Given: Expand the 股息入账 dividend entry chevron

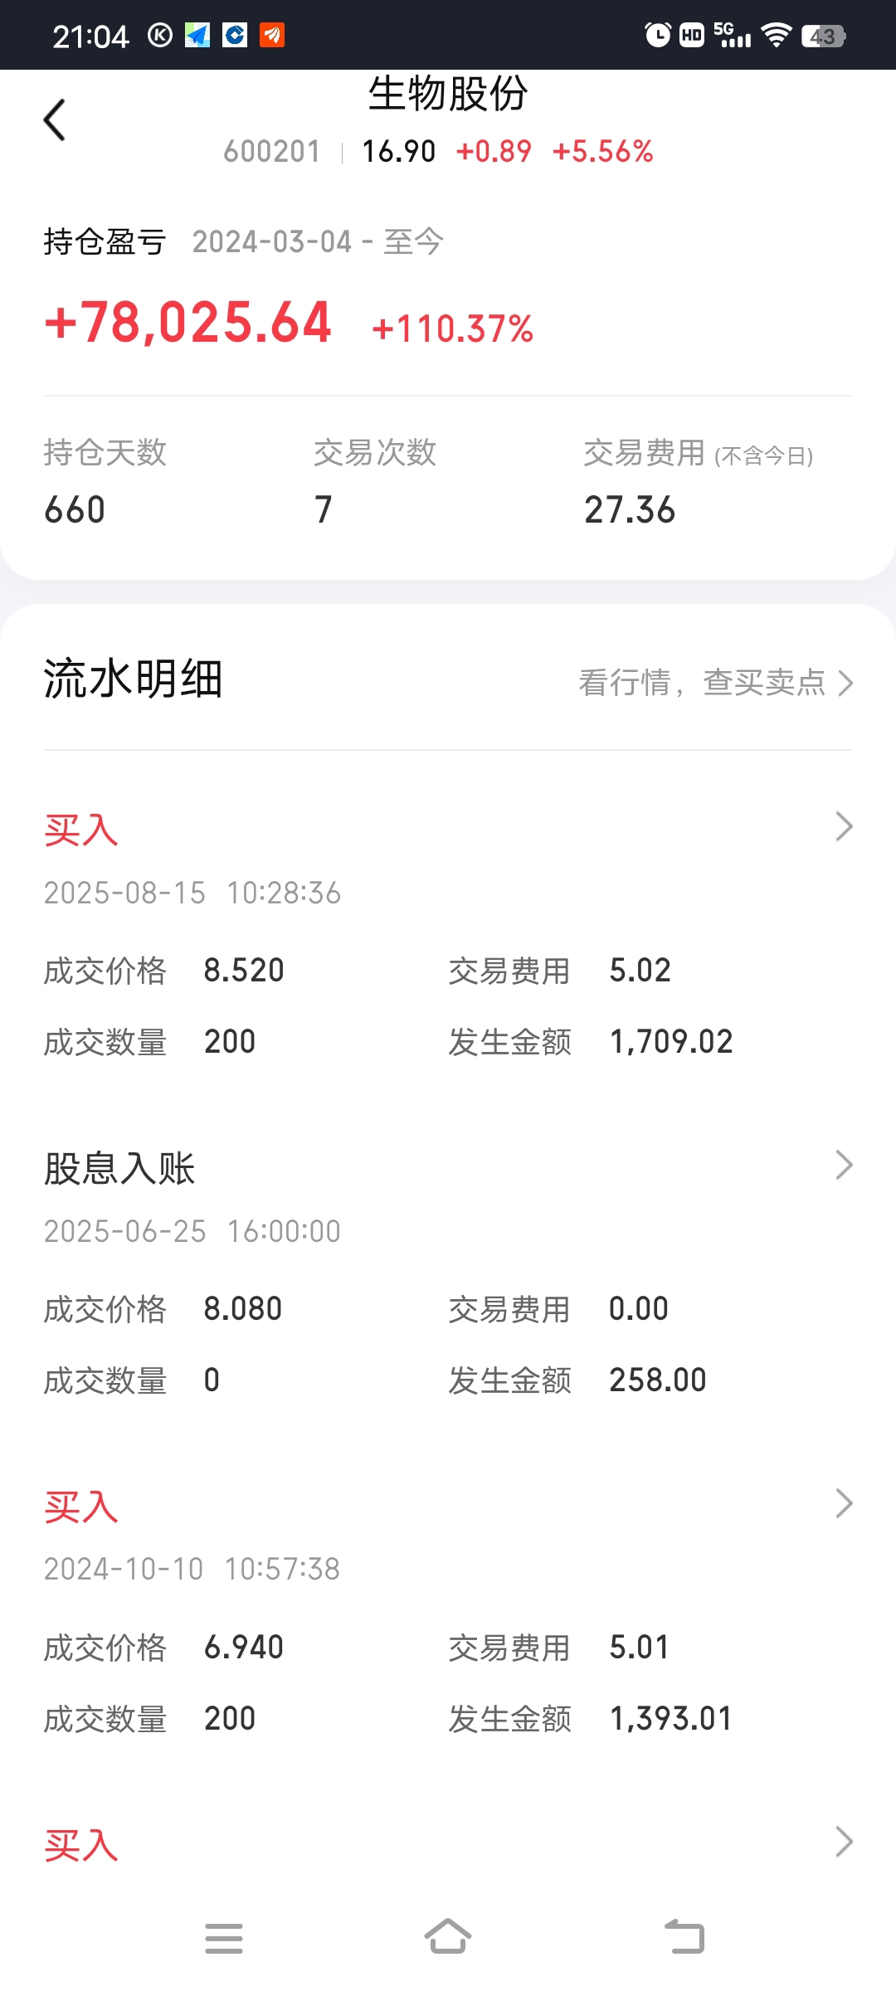Looking at the screenshot, I should click(x=844, y=1165).
